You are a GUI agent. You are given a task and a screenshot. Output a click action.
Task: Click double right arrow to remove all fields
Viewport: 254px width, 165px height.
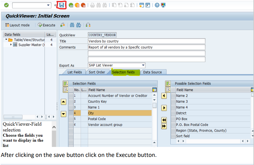pos(164,126)
